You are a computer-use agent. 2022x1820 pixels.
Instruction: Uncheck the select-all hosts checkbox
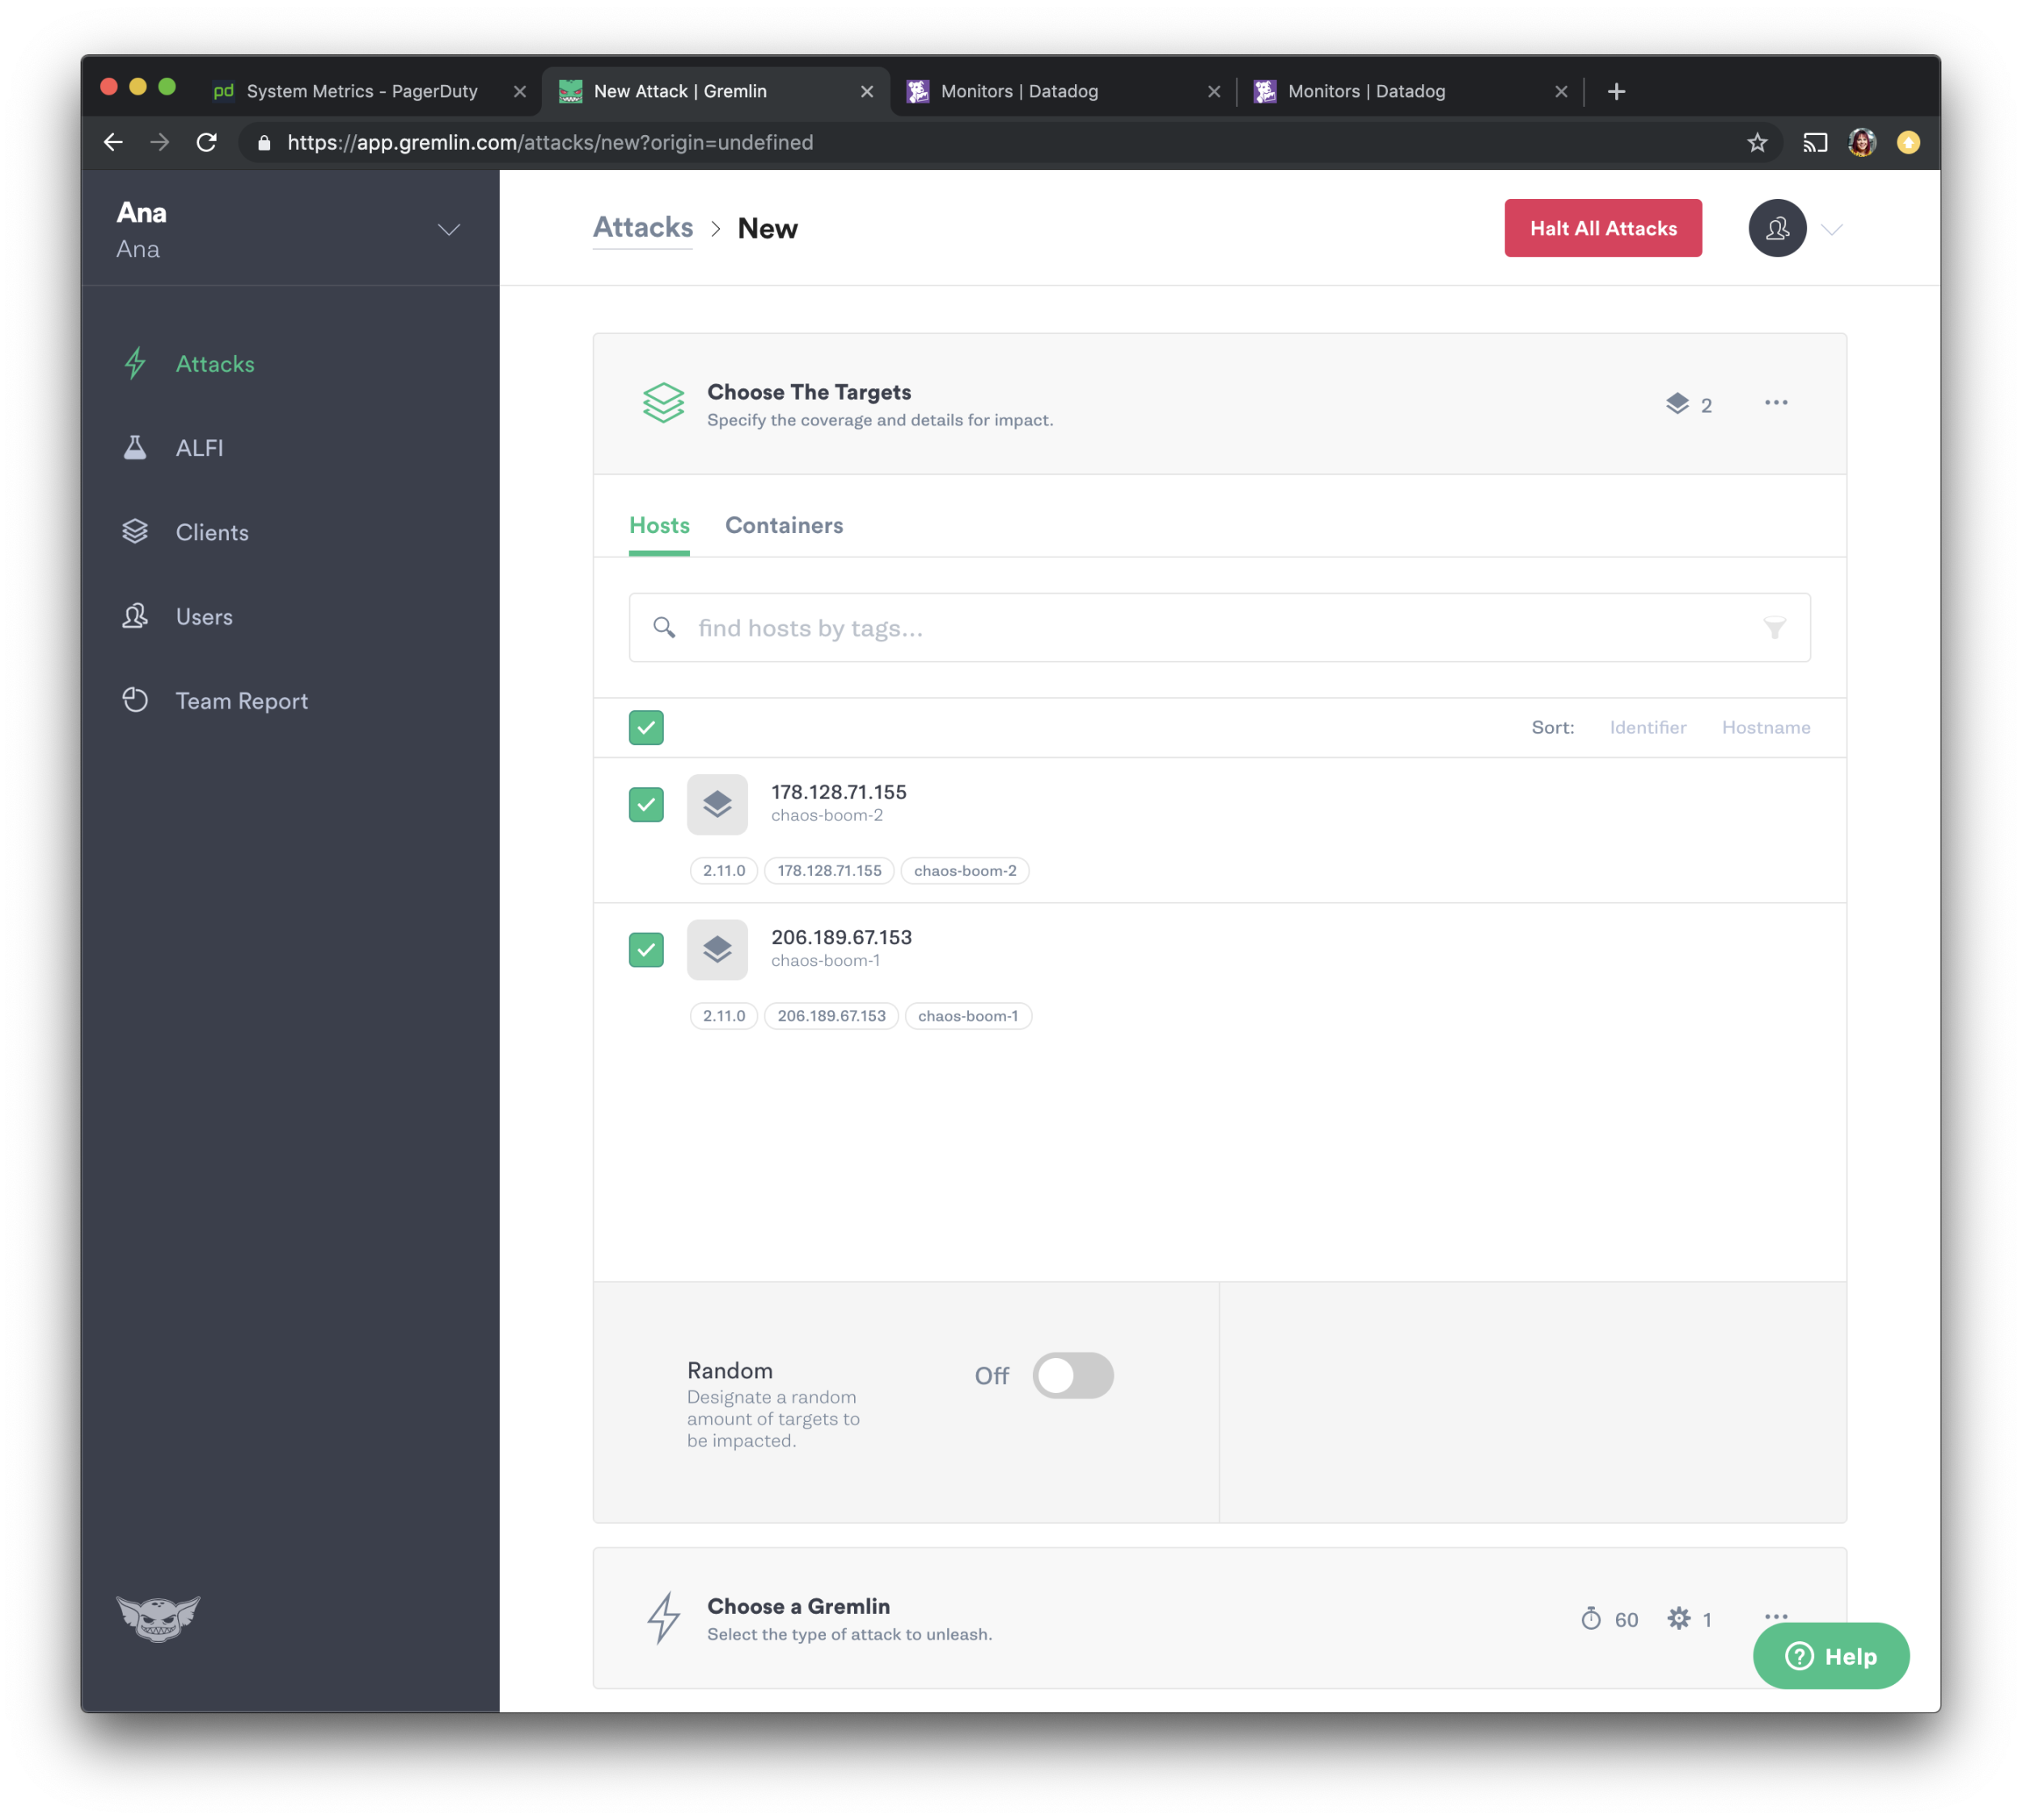[646, 727]
